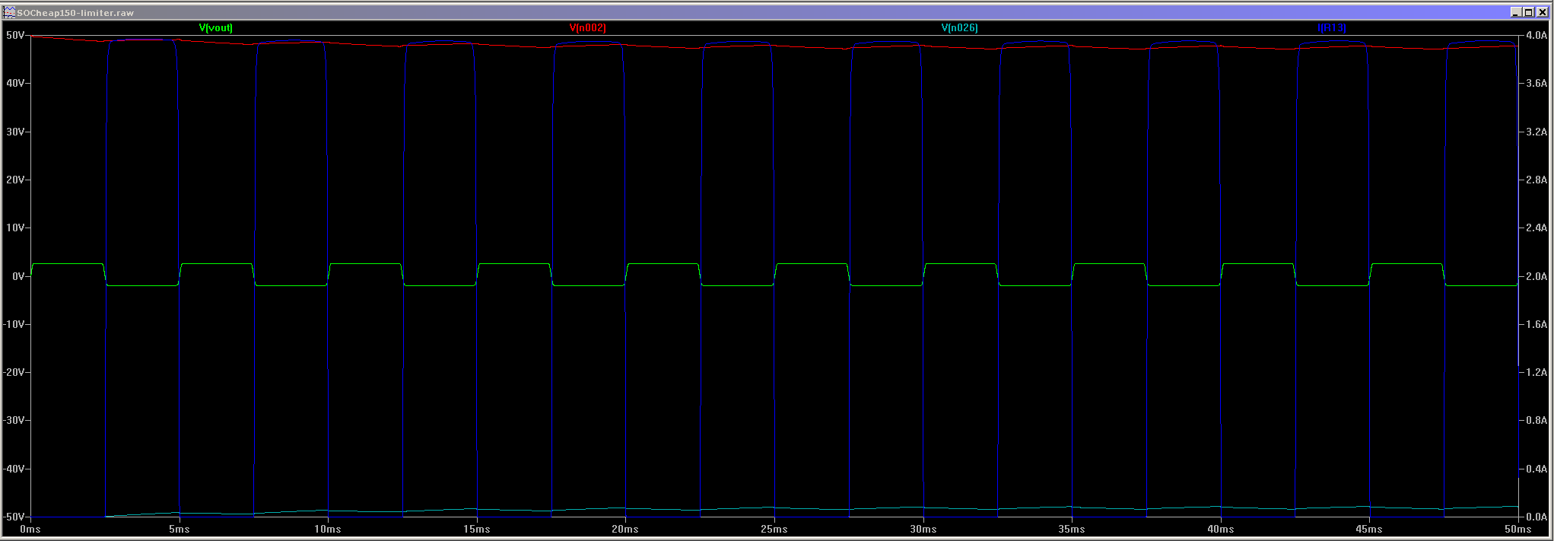Image resolution: width=1554 pixels, height=541 pixels.
Task: Click the red V(n002) trace label
Action: click(x=588, y=28)
